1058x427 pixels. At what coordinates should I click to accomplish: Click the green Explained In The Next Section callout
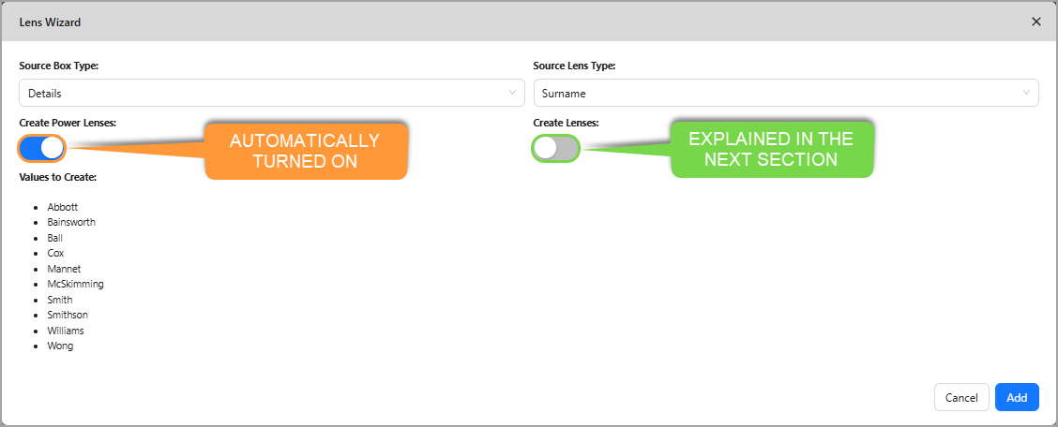[771, 149]
